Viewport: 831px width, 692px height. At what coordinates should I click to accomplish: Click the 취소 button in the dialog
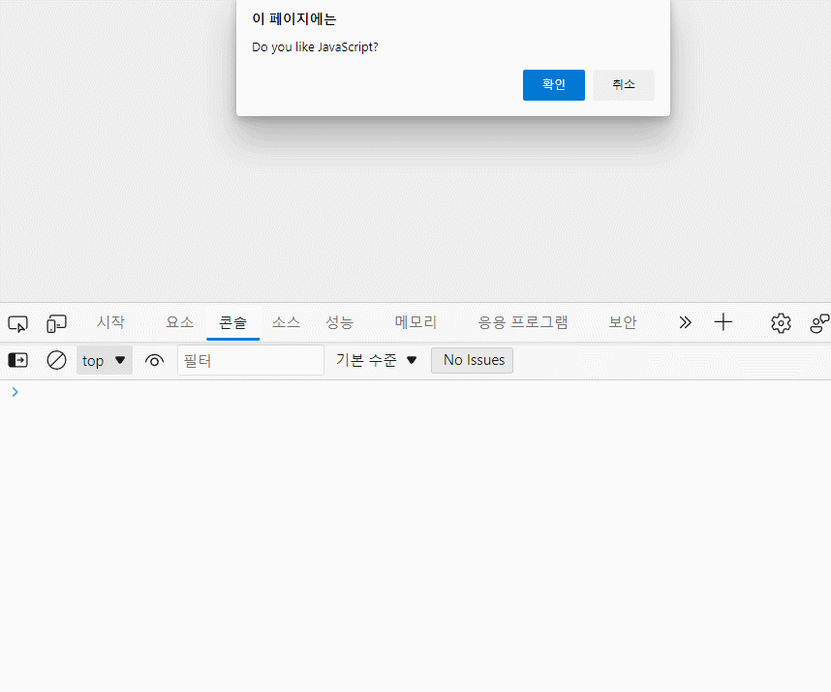pyautogui.click(x=624, y=85)
